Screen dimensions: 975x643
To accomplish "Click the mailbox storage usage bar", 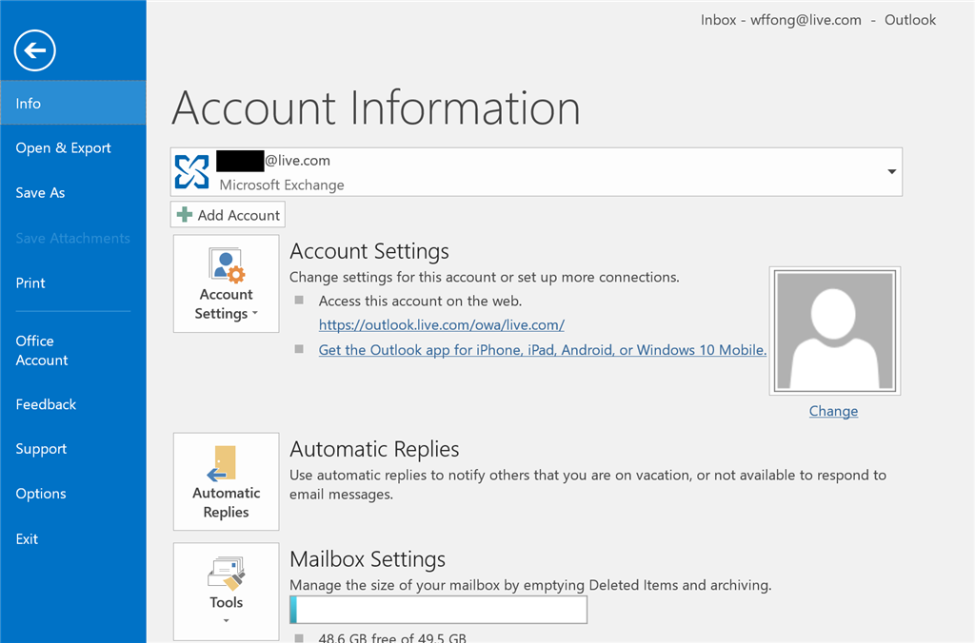I will pyautogui.click(x=438, y=610).
